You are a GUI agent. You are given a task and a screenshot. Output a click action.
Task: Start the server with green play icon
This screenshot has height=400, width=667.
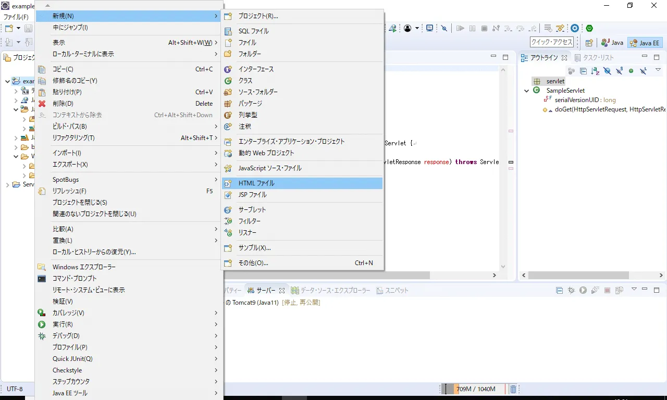pos(583,290)
